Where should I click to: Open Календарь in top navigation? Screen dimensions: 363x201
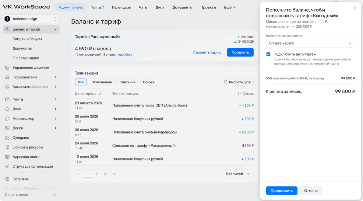coord(121,7)
